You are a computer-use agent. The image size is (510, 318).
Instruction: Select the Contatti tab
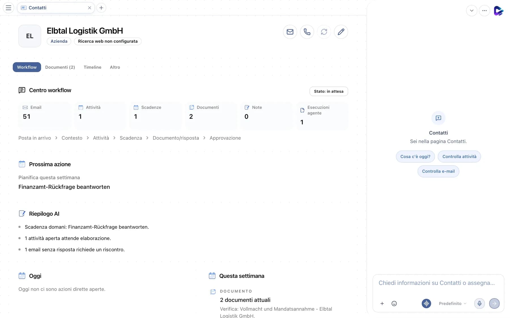56,8
